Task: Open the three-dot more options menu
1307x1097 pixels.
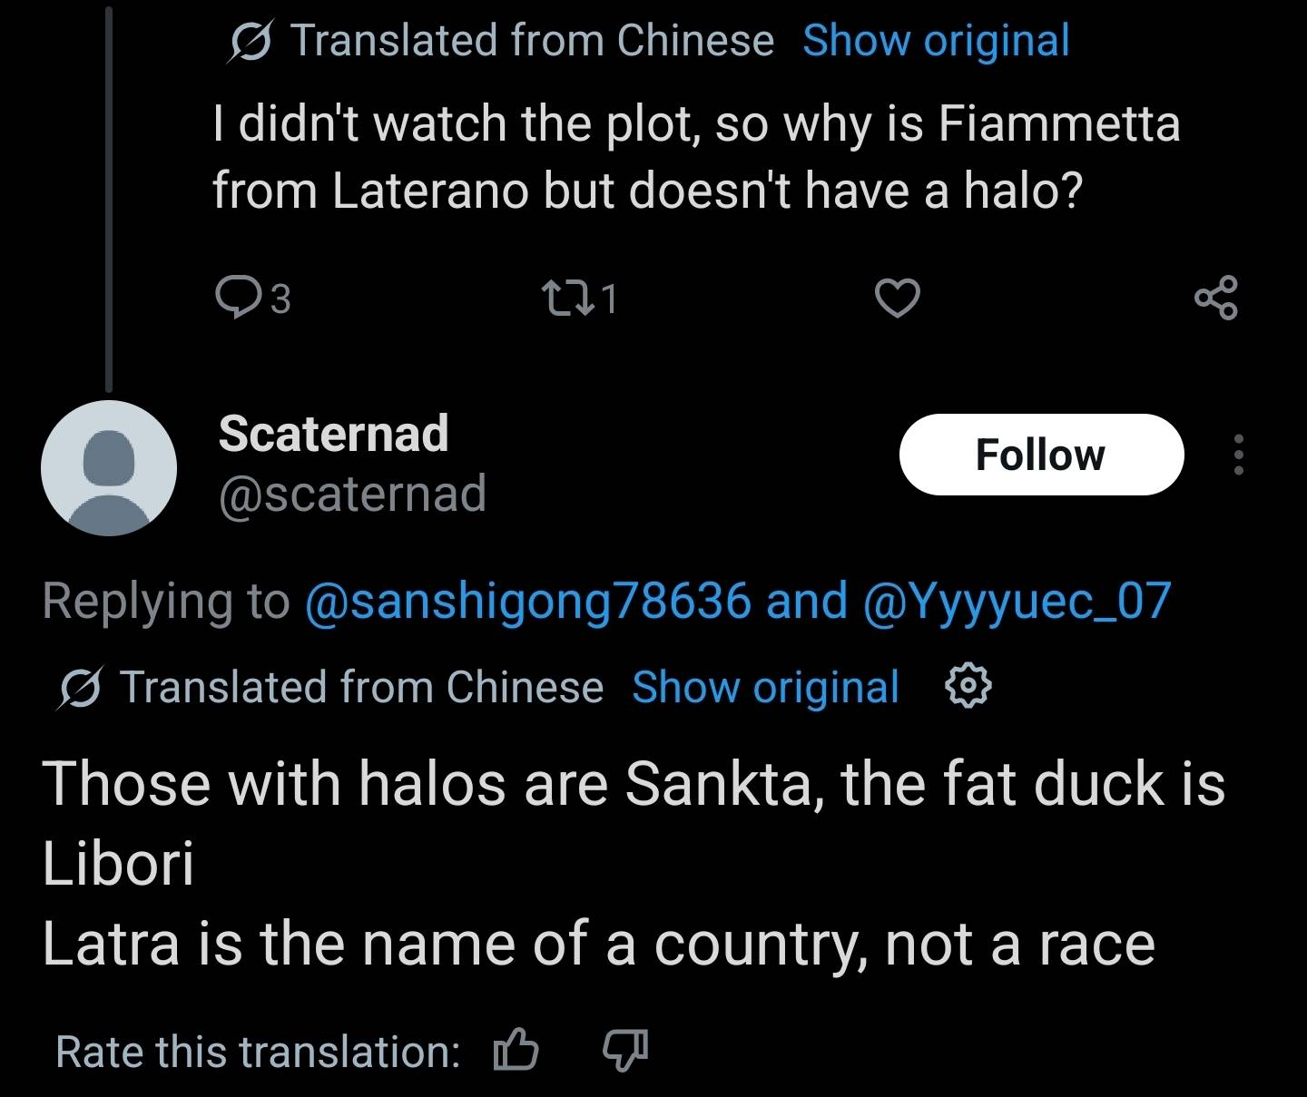Action: click(x=1238, y=455)
